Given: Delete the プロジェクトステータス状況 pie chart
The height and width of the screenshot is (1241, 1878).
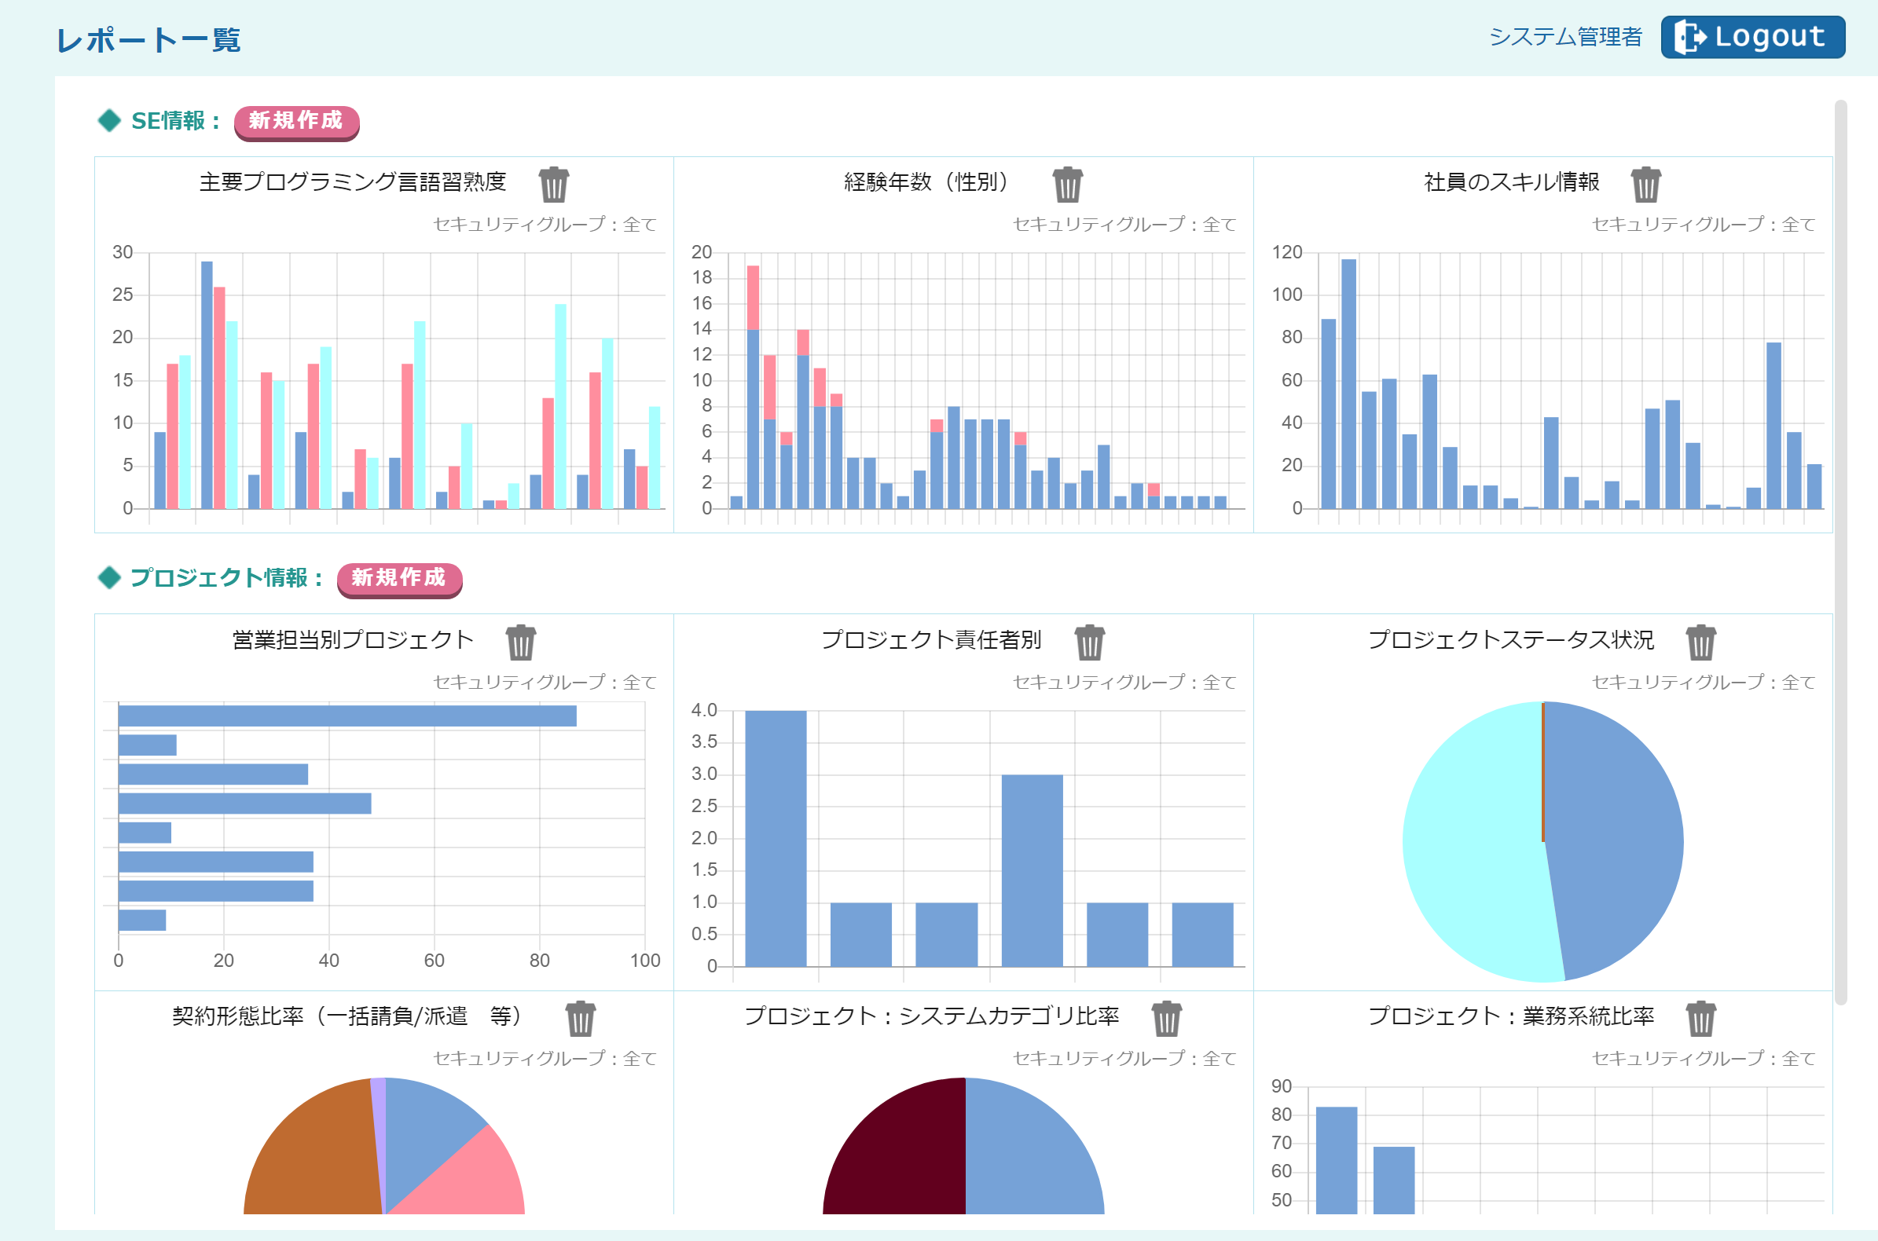Looking at the screenshot, I should pyautogui.click(x=1700, y=642).
